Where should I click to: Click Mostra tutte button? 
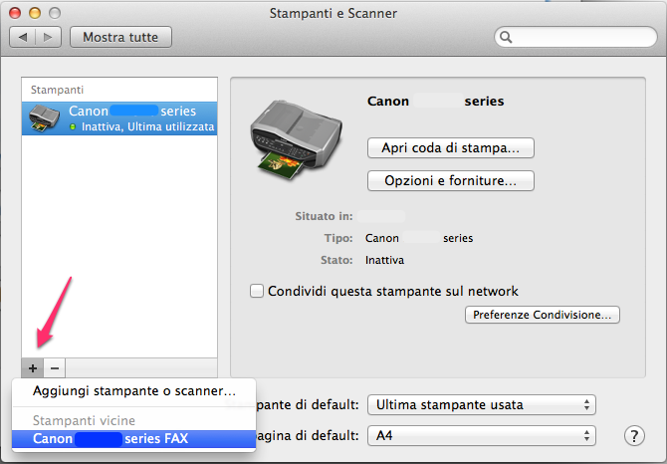120,37
